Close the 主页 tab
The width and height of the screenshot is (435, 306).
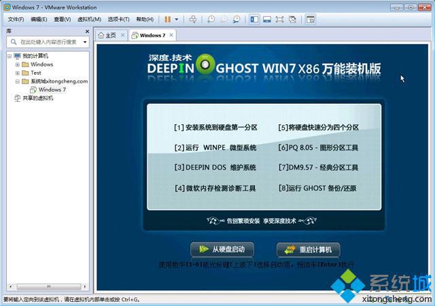click(x=122, y=35)
